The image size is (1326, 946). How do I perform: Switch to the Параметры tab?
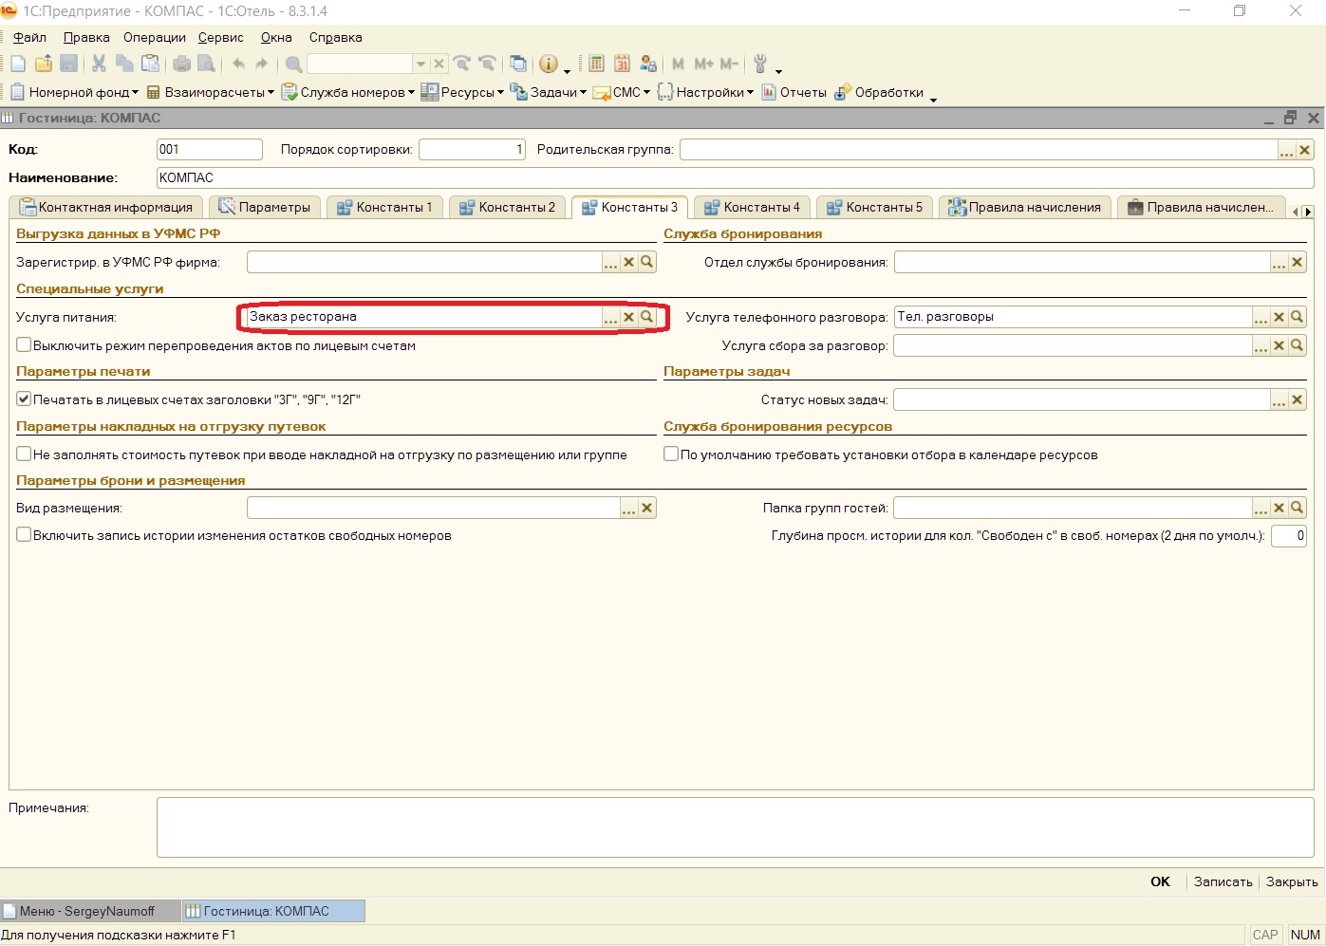(x=265, y=207)
